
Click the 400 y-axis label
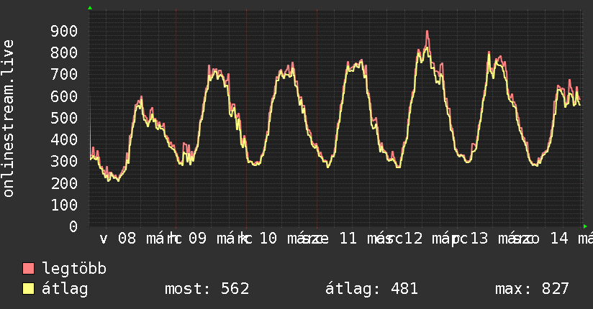click(64, 139)
